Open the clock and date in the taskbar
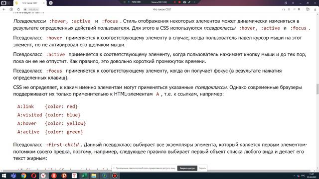This screenshot has height=179, width=319. [312, 176]
